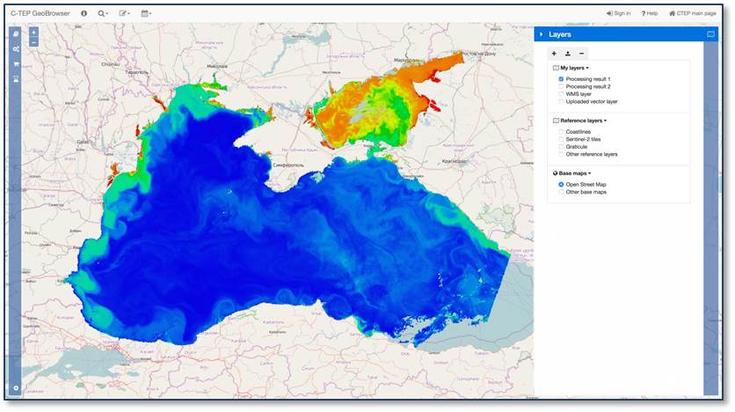Click the add layer plus icon

(554, 54)
